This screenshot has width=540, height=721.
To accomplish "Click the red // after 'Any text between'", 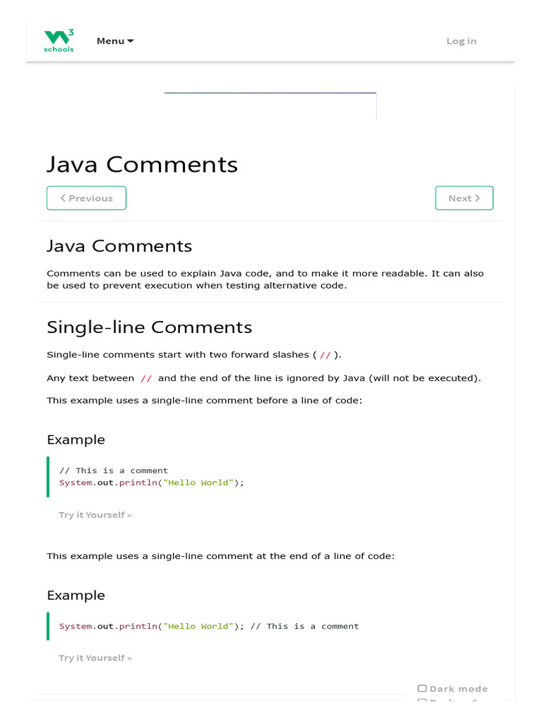I will click(x=146, y=379).
